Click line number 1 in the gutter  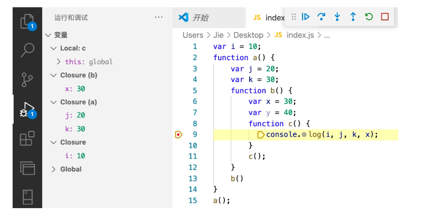click(195, 47)
